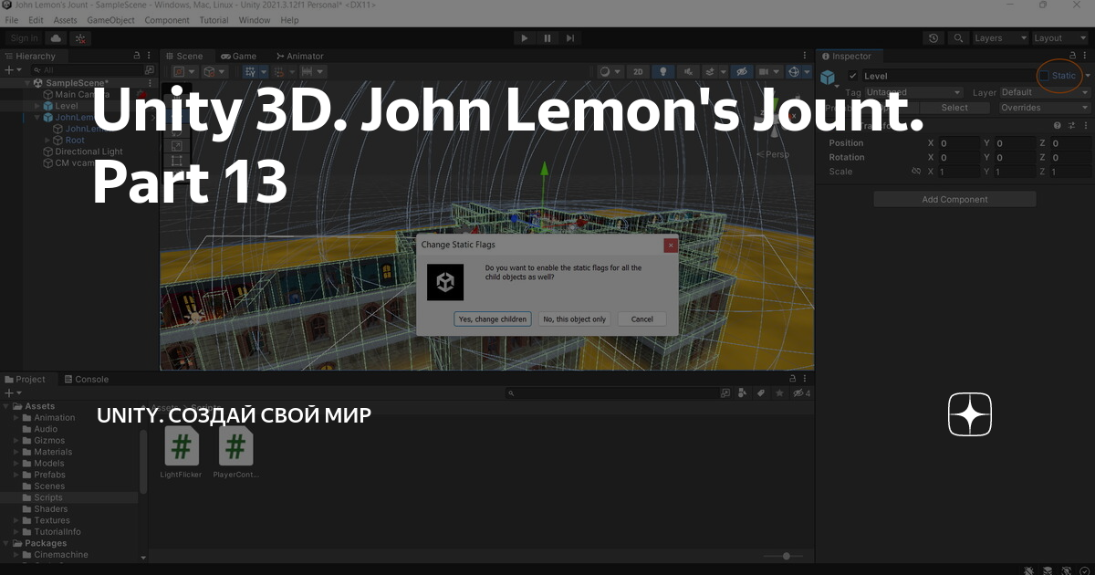Open the Layout dropdown in the toolbar
Viewport: 1095px width, 575px height.
[x=1058, y=38]
